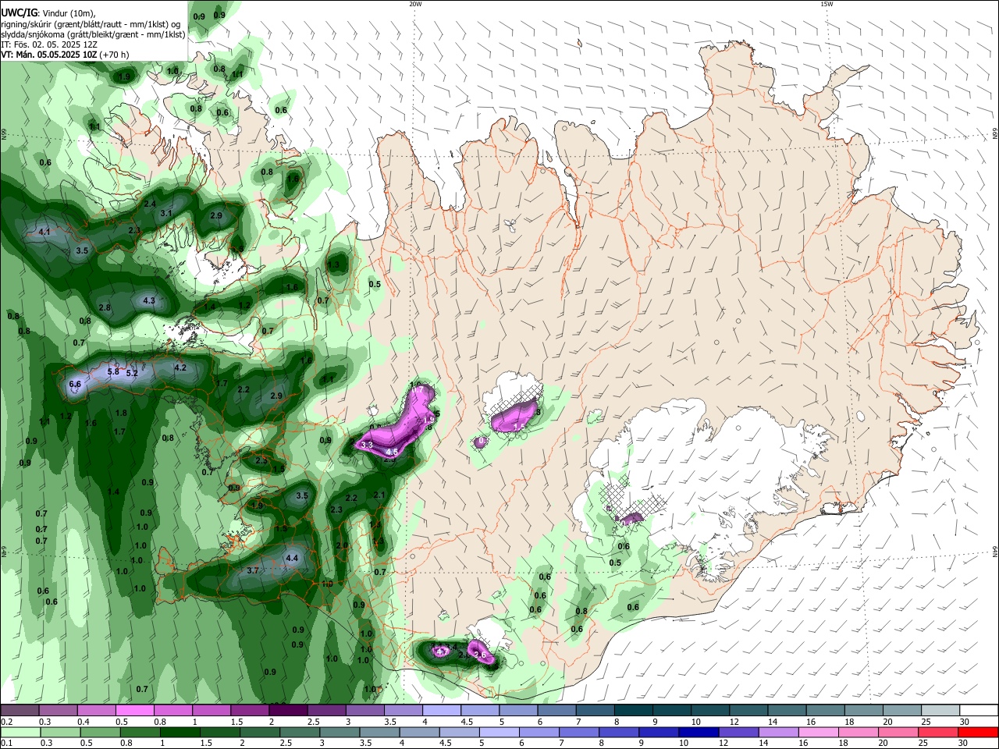The height and width of the screenshot is (749, 999).
Task: Click the 4.5 value on the map's snow patch
Action: [393, 452]
